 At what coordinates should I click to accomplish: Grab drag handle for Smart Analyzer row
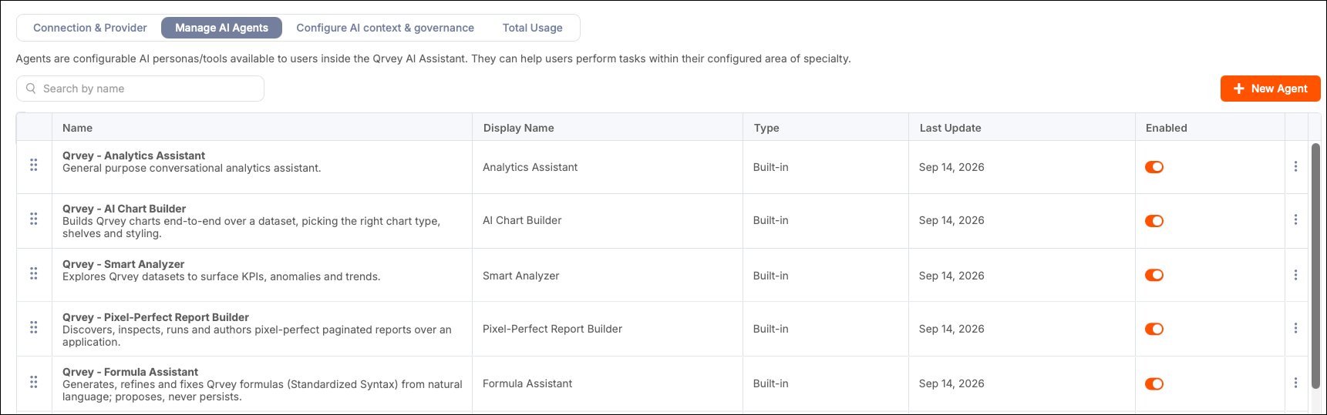click(34, 273)
